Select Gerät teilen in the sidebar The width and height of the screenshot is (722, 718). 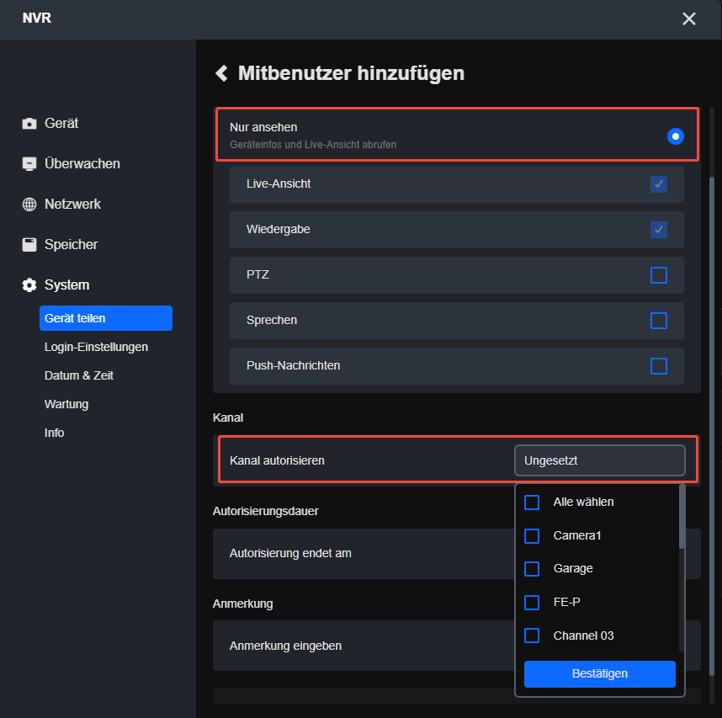coord(106,318)
